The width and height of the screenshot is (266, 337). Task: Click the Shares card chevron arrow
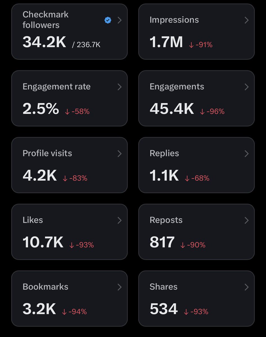[247, 287]
